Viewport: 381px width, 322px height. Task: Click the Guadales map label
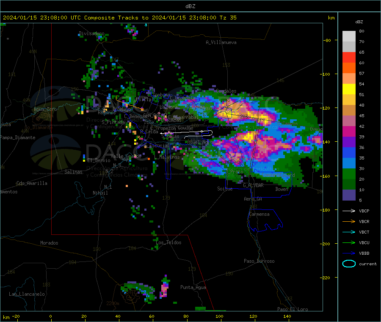(x=226, y=91)
